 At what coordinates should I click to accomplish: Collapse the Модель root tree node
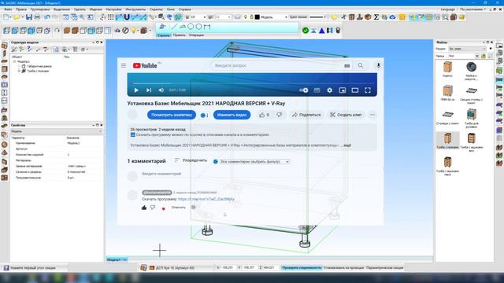point(14,61)
